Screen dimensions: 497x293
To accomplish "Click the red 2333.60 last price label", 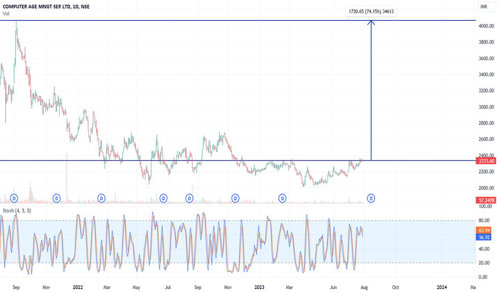I will pyautogui.click(x=486, y=161).
